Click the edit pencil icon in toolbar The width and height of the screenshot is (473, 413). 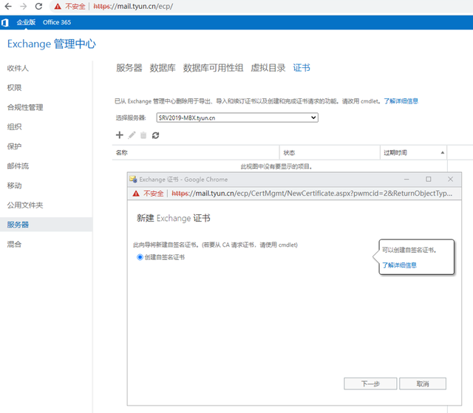point(132,135)
